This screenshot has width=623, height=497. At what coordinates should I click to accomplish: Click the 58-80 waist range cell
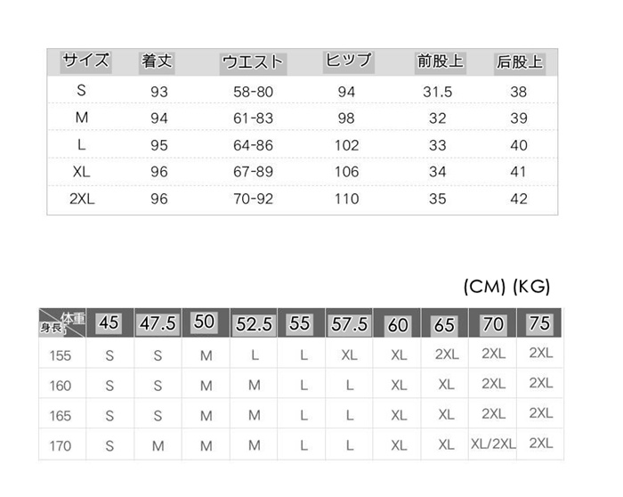(253, 92)
